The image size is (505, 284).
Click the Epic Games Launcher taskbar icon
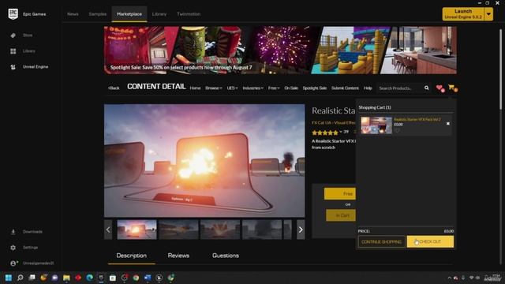[x=101, y=278]
